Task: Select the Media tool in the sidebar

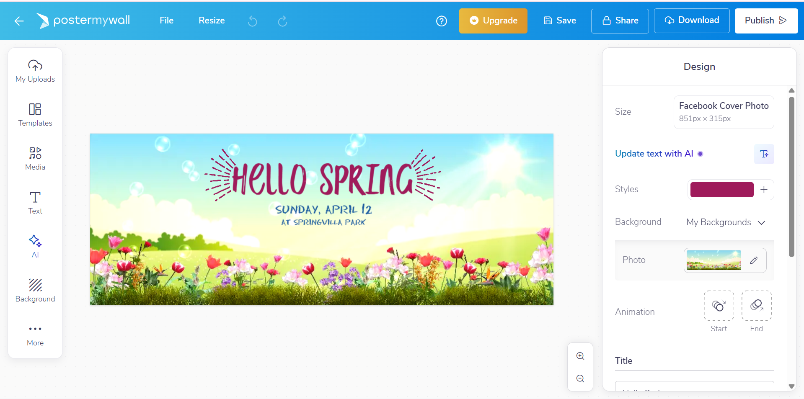Action: coord(35,158)
